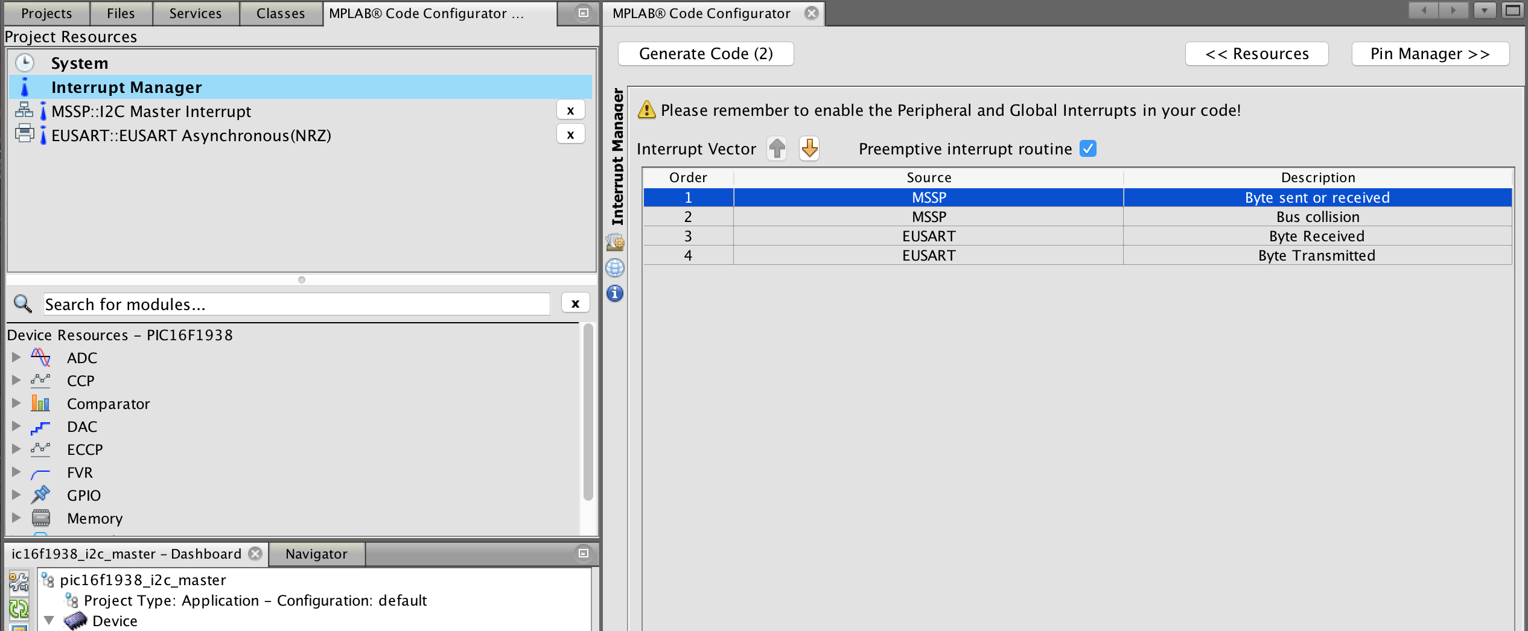Viewport: 1528px width, 631px height.
Task: Move interrupt vector down with orange arrow
Action: tap(809, 148)
